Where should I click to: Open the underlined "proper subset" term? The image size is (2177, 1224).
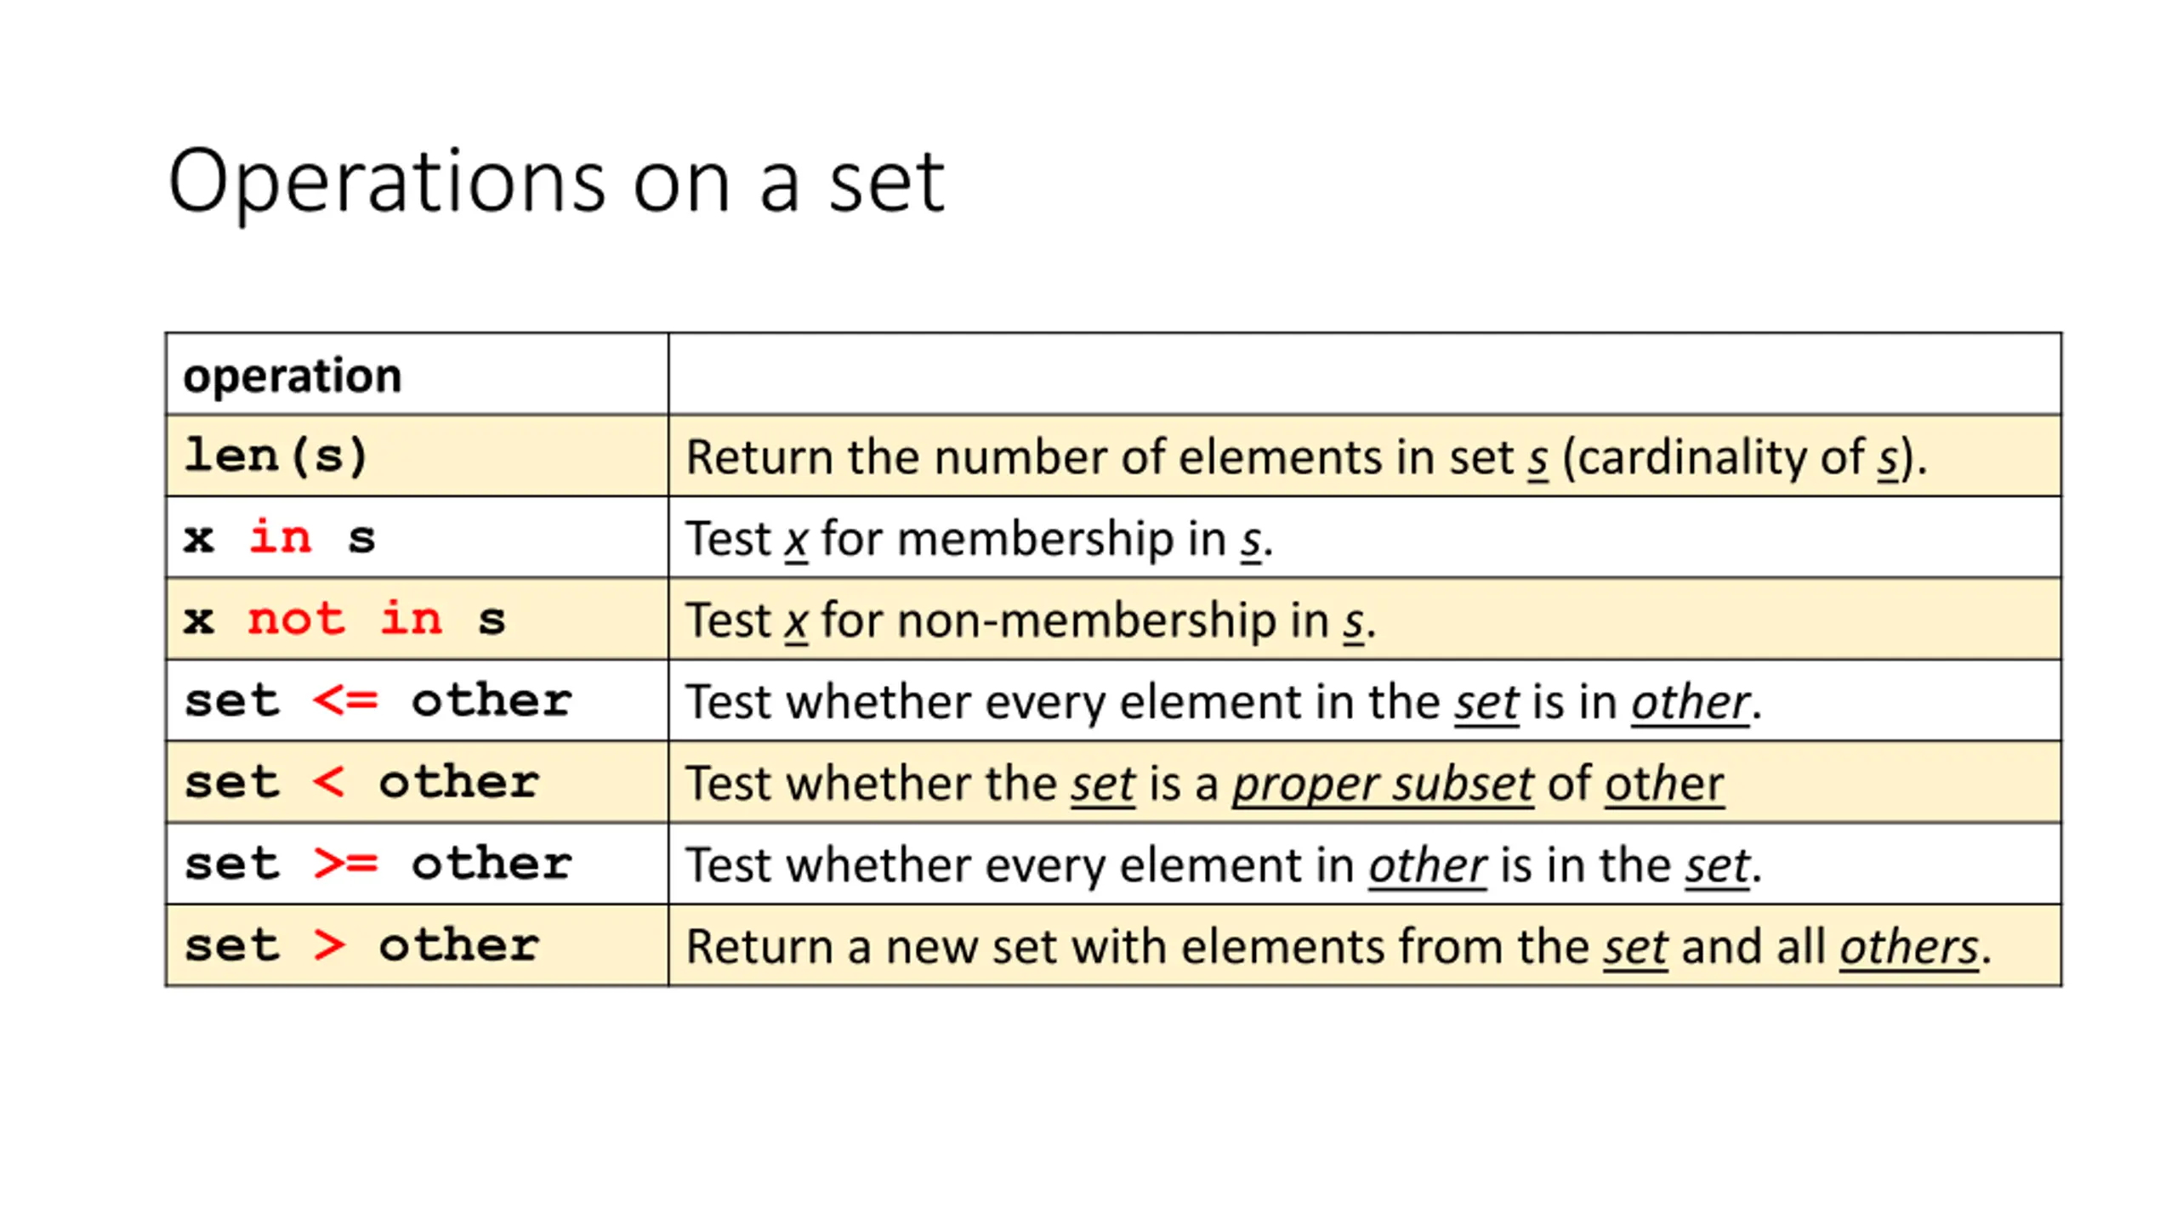pyautogui.click(x=1383, y=784)
